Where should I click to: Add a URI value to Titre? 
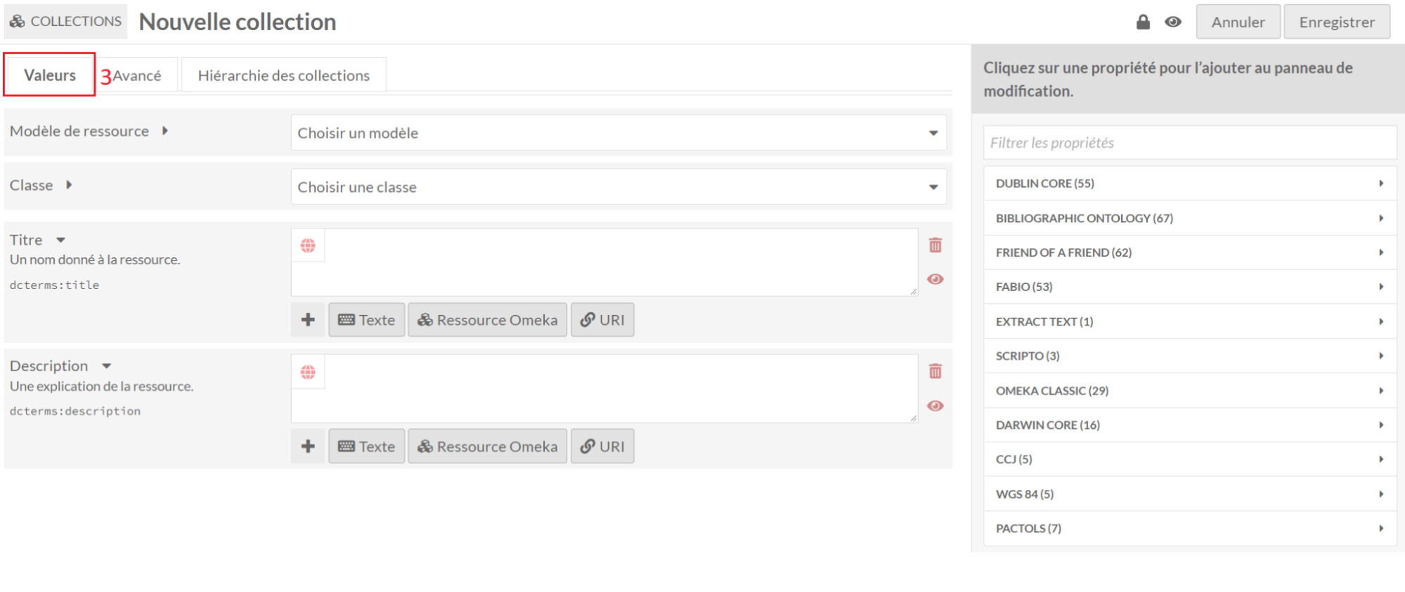point(602,320)
